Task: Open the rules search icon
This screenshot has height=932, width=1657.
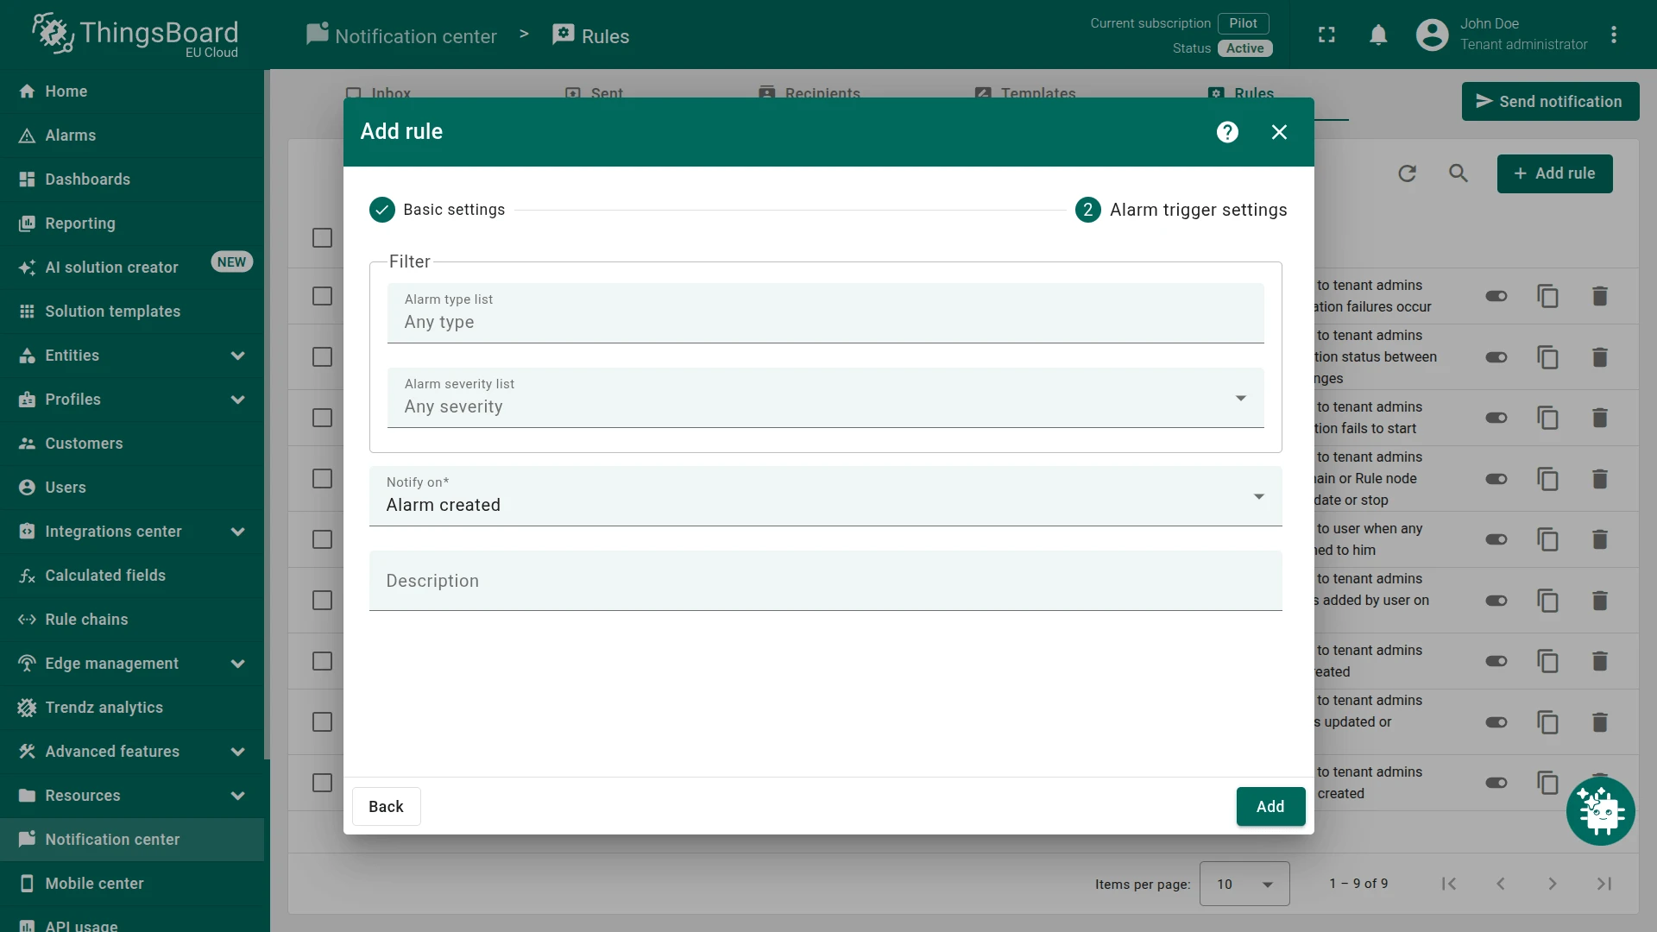Action: [1459, 173]
